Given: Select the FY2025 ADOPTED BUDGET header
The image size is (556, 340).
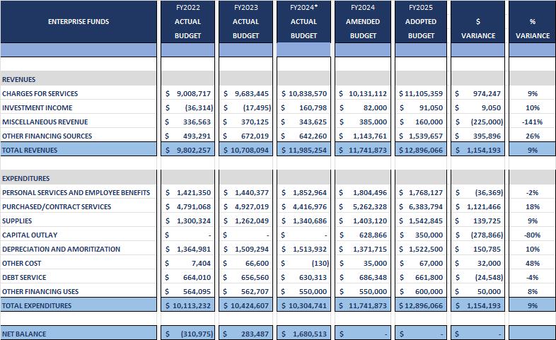Looking at the screenshot, I should (x=421, y=22).
